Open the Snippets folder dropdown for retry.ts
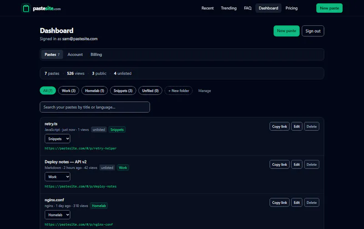Screen dimensions: 364x229 point(57,139)
